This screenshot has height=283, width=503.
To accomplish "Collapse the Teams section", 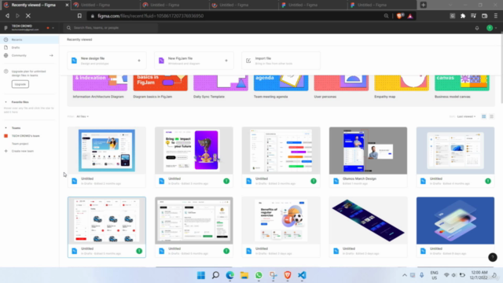I will click(x=6, y=128).
